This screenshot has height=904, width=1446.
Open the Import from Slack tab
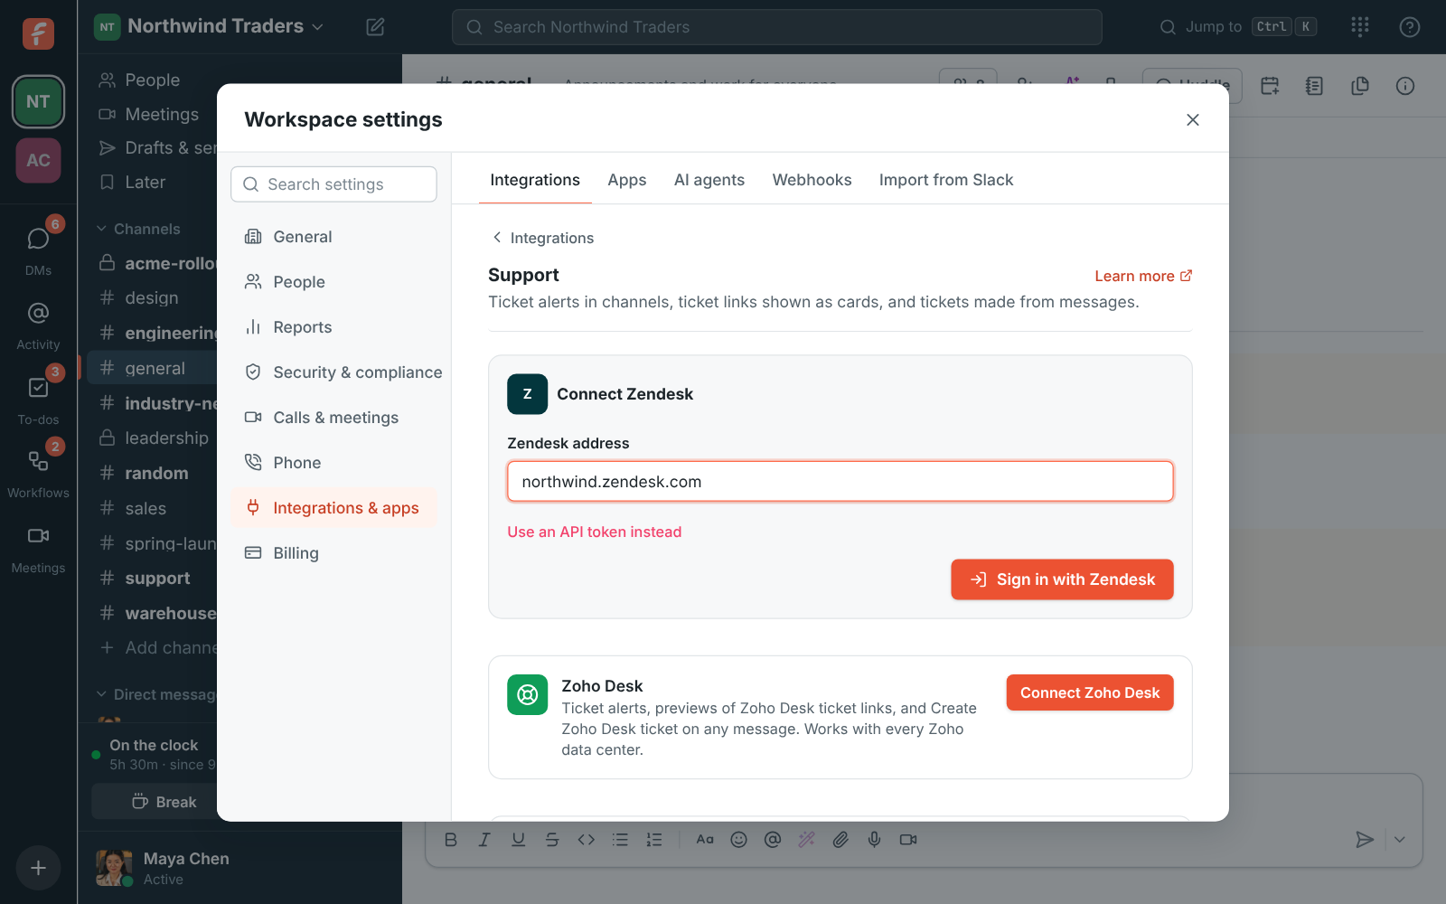[x=946, y=180]
